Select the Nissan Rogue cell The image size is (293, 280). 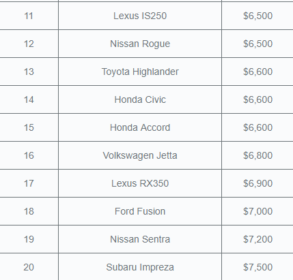[x=140, y=44]
